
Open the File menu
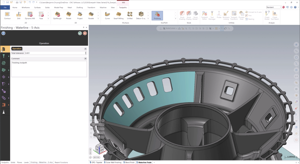[x=5, y=7]
